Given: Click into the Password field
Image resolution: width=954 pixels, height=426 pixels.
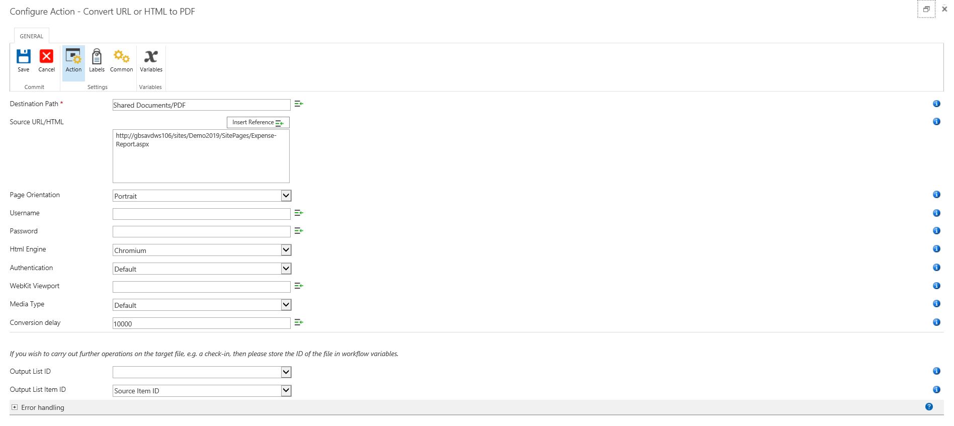Looking at the screenshot, I should pyautogui.click(x=201, y=232).
